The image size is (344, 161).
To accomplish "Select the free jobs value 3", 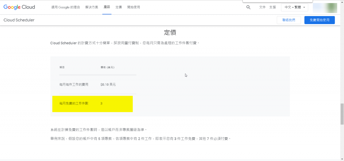I will coord(101,103).
